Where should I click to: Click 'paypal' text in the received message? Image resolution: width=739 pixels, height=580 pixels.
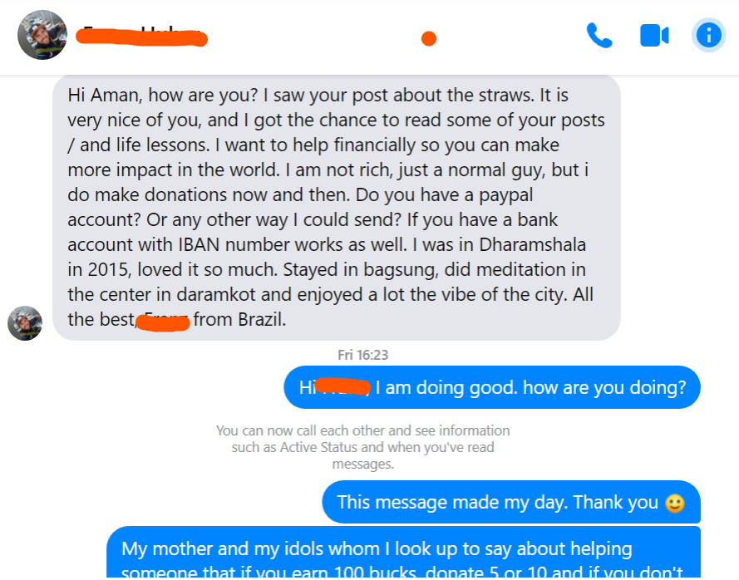point(505,195)
